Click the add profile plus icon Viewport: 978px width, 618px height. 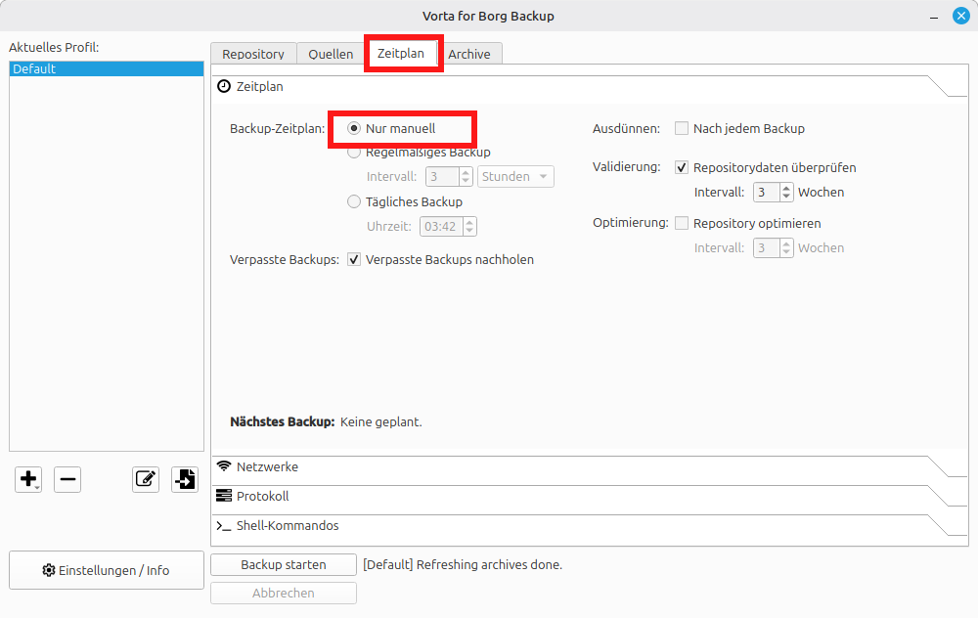pyautogui.click(x=28, y=479)
